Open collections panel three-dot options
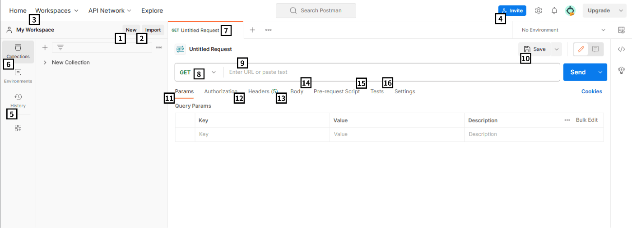Screen dimensions: 632x228 [x=159, y=47]
